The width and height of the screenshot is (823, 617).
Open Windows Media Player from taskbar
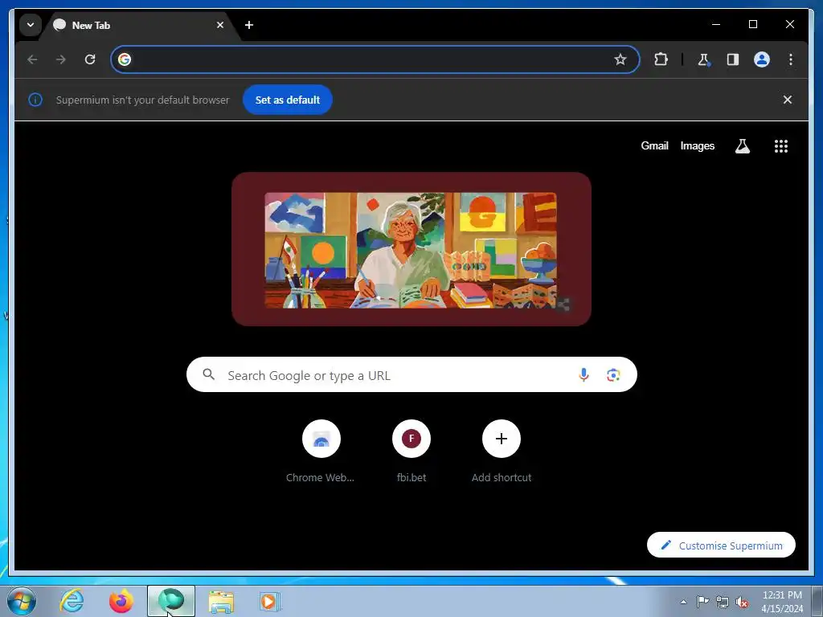[270, 601]
